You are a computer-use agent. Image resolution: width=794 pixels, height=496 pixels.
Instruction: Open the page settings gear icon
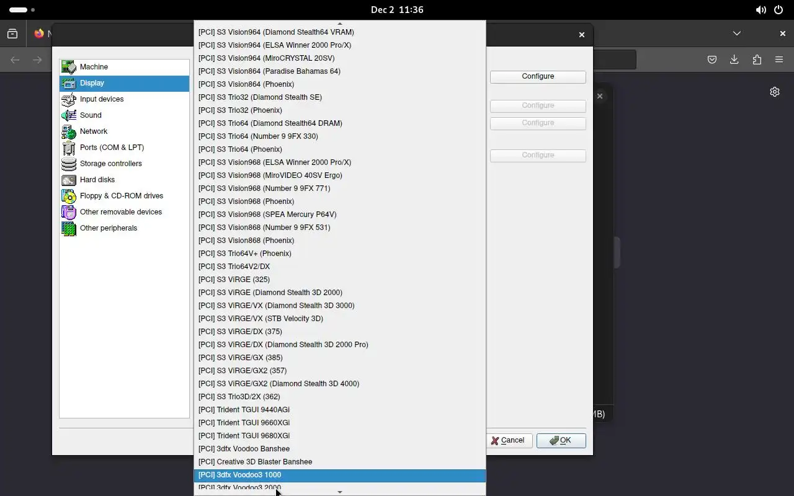(775, 92)
